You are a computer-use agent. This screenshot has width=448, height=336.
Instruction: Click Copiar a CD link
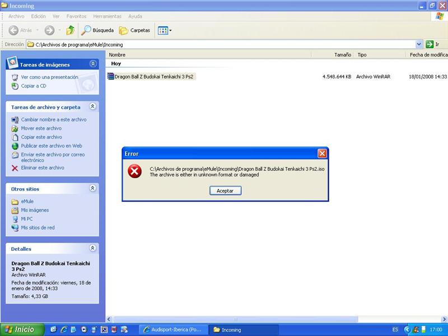34,86
